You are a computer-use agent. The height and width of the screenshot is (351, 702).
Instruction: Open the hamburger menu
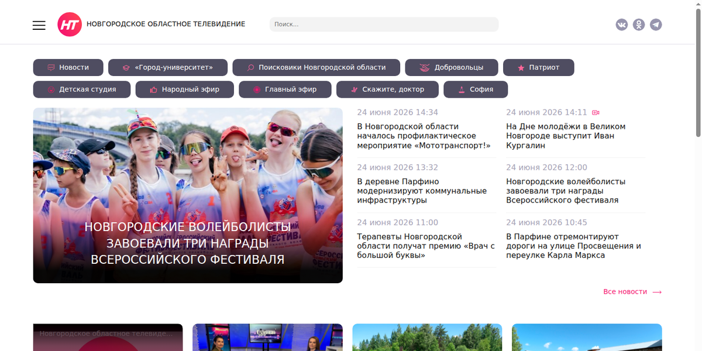coord(39,25)
